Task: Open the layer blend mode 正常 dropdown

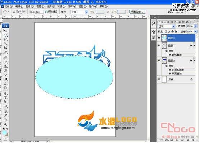Action: tap(166, 26)
